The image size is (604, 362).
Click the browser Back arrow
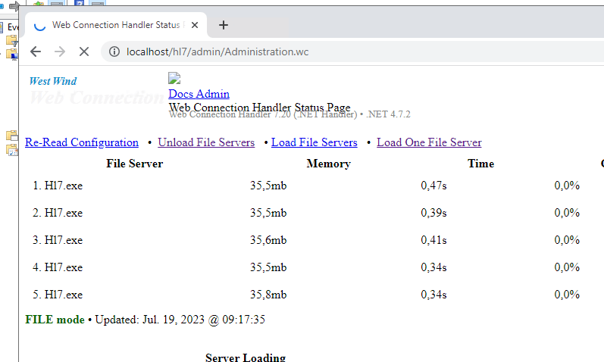36,51
